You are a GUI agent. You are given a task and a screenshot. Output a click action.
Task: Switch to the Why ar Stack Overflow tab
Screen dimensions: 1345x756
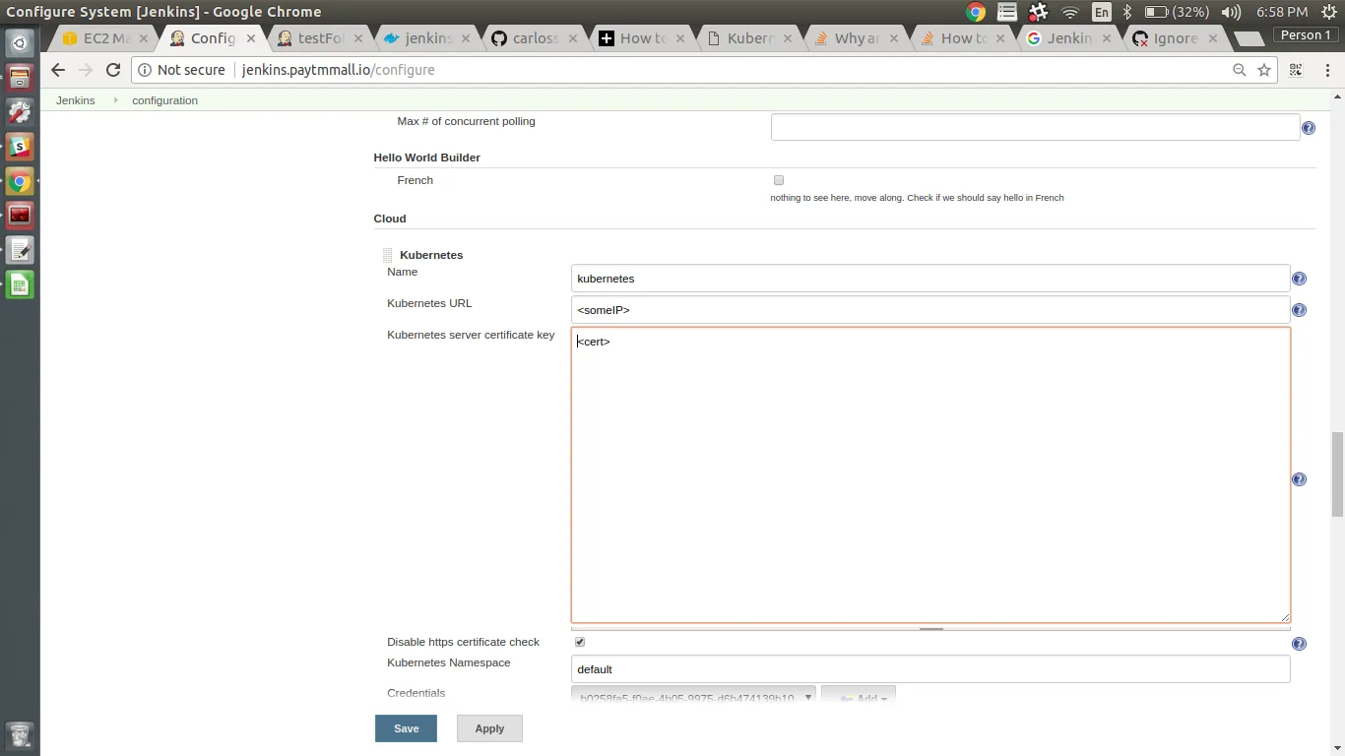853,38
